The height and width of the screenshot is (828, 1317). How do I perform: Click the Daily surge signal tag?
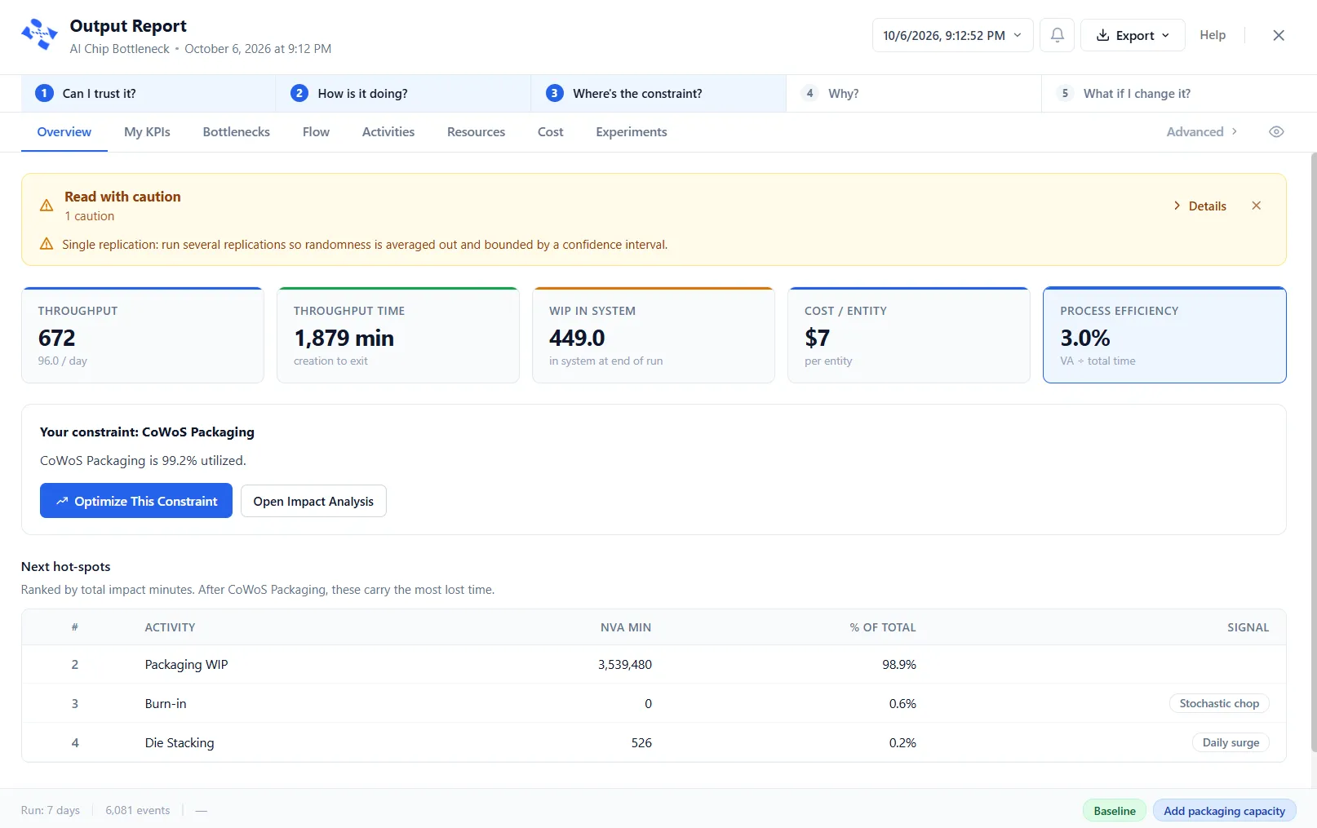click(1231, 742)
